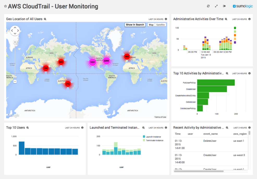This screenshot has width=257, height=179.
Task: Show info for Top 10 Users panel
Action: pyautogui.click(x=82, y=128)
